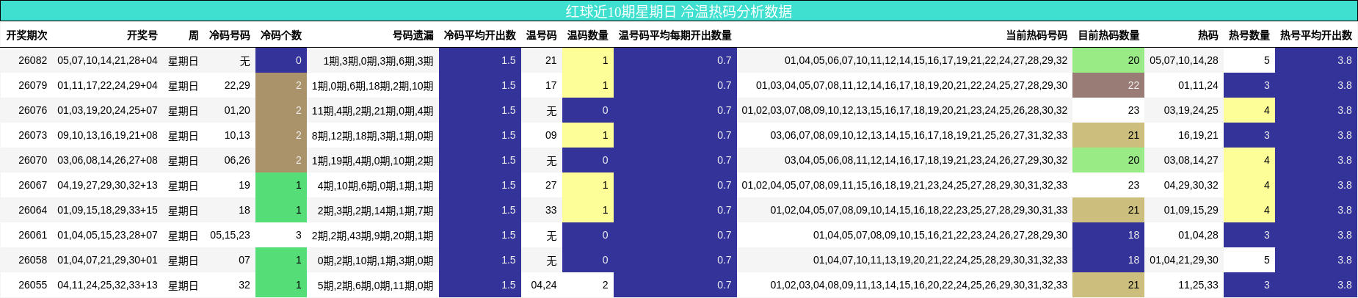
Task: Select draw numbers '09,10,13,16,19,21+08'
Action: click(x=107, y=135)
